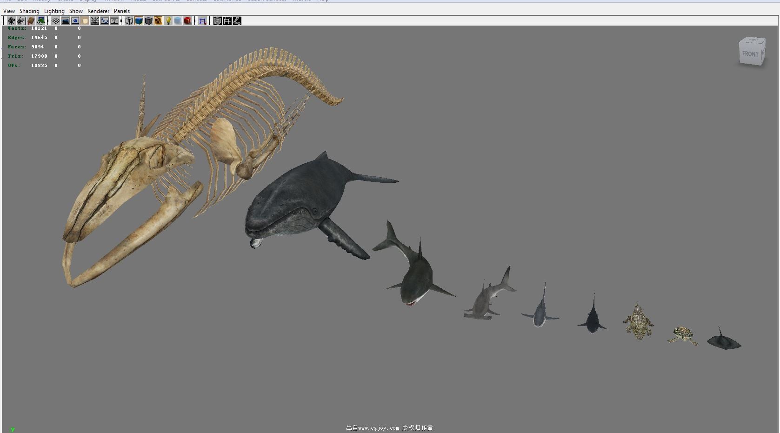Click the UVs count 13835

tap(39, 66)
